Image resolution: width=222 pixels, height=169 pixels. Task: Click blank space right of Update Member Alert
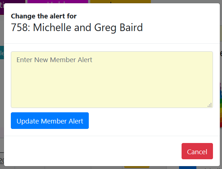pos(152,121)
